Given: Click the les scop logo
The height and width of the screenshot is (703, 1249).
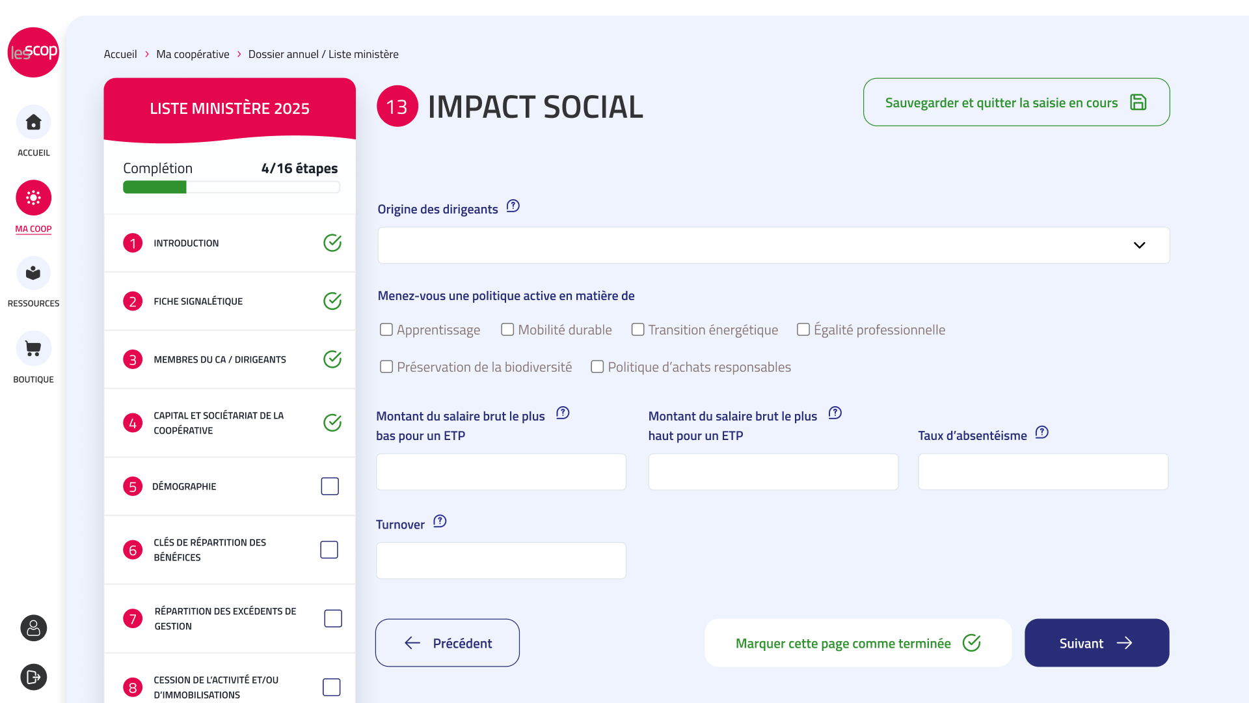Looking at the screenshot, I should point(33,52).
